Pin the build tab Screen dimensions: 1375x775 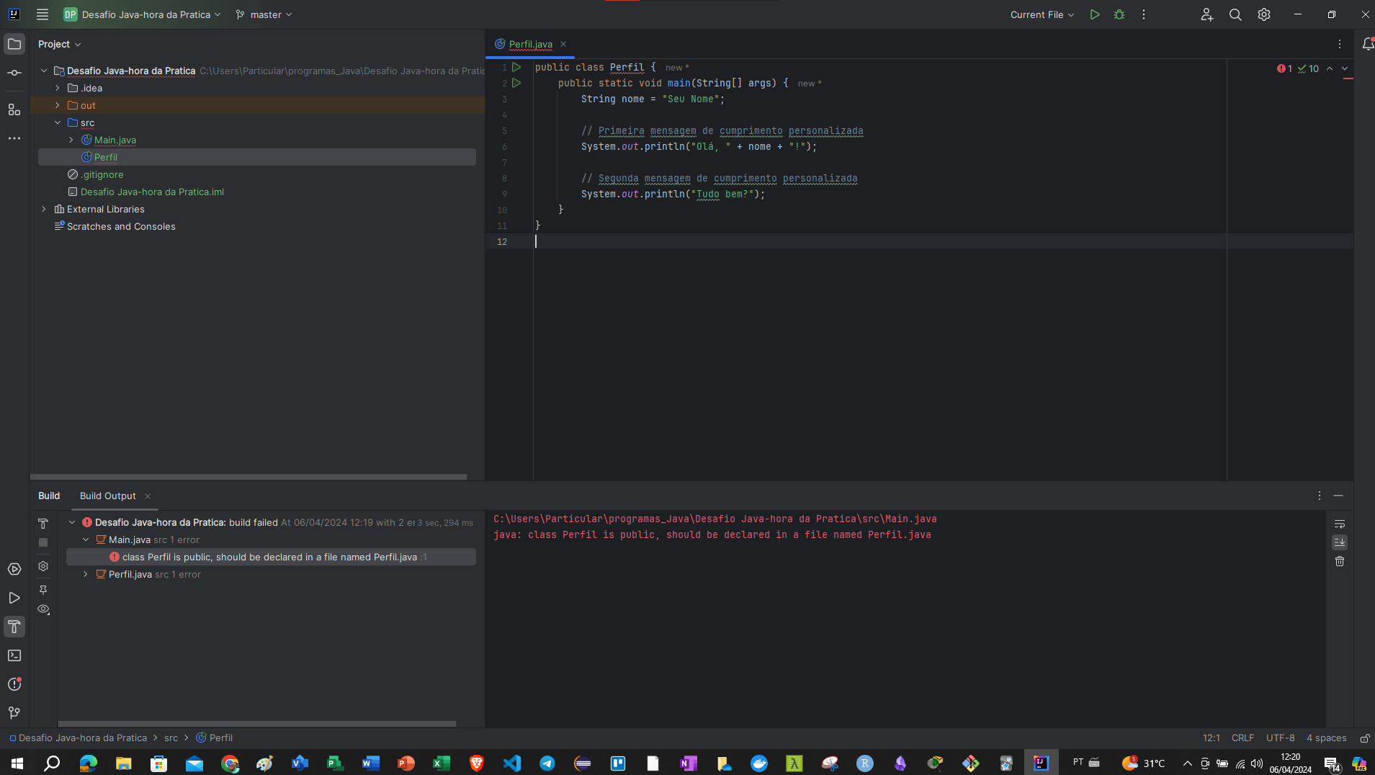[43, 589]
